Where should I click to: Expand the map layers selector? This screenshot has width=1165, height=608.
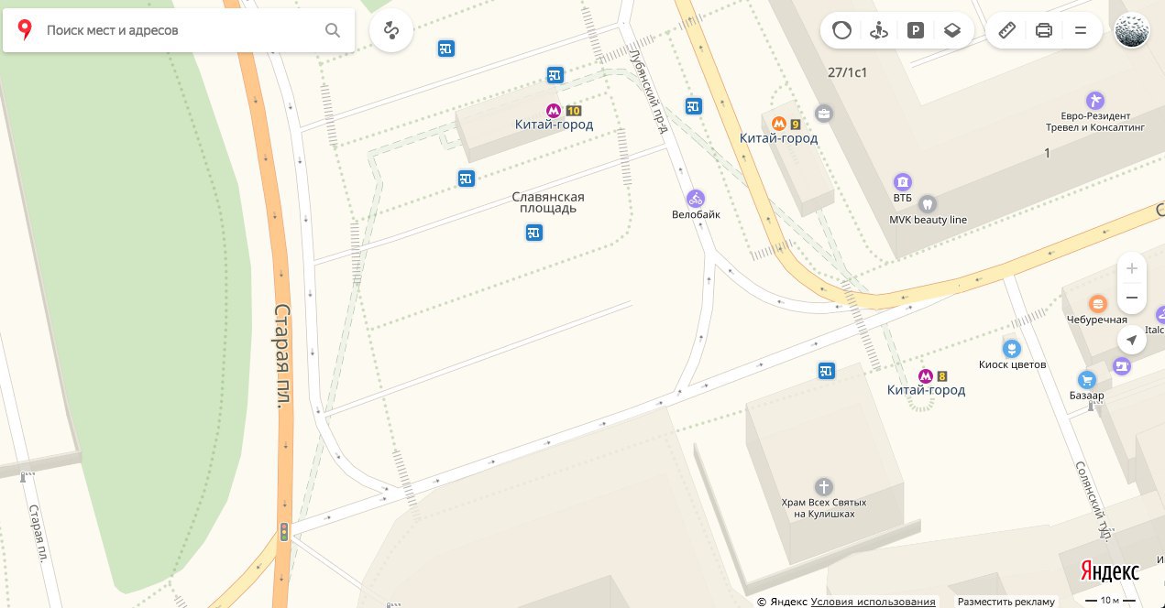951,30
